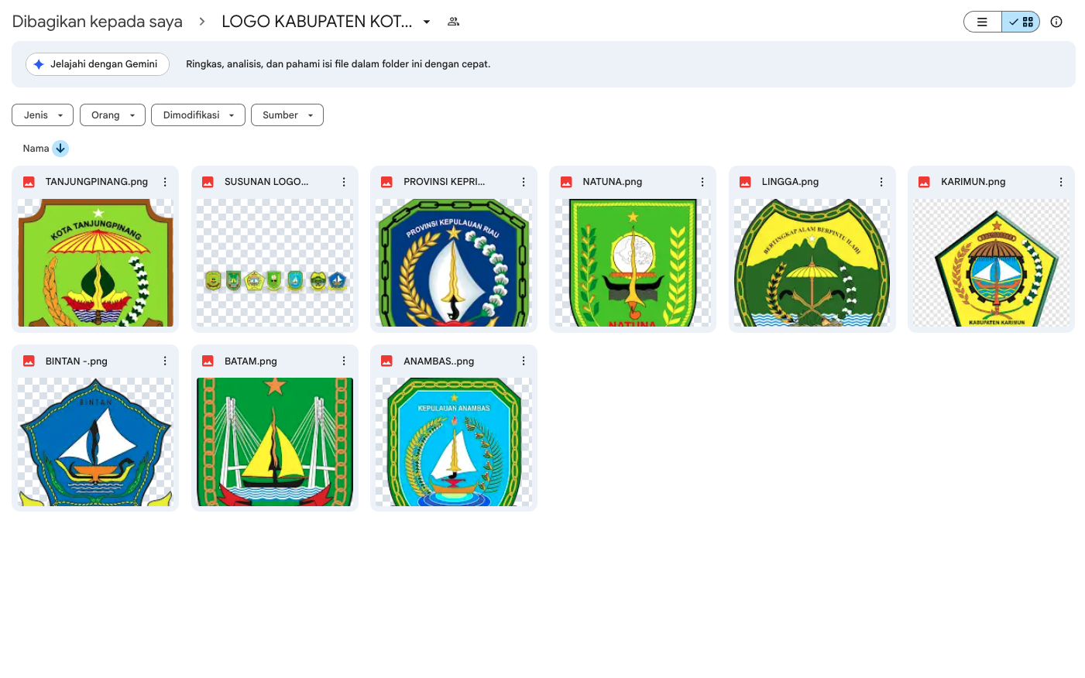This screenshot has height=678, width=1085.
Task: Select the file name NATUNA.png
Action: click(613, 182)
